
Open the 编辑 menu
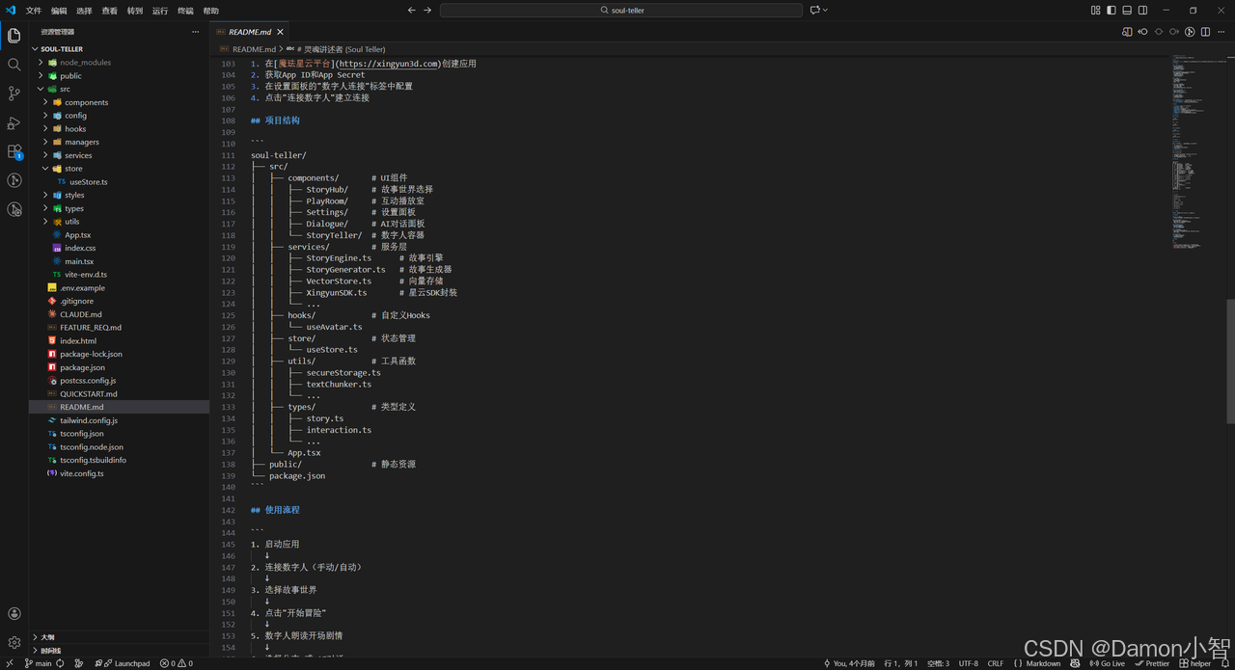[59, 11]
